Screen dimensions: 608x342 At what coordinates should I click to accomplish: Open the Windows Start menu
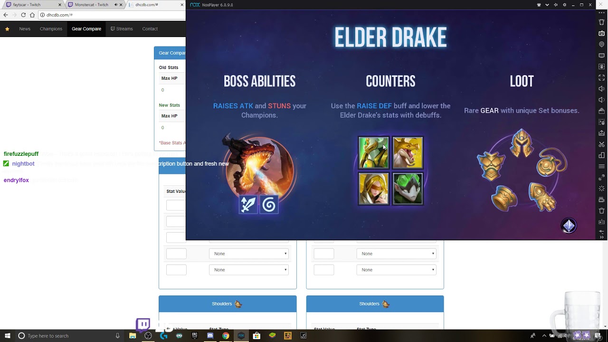7,336
